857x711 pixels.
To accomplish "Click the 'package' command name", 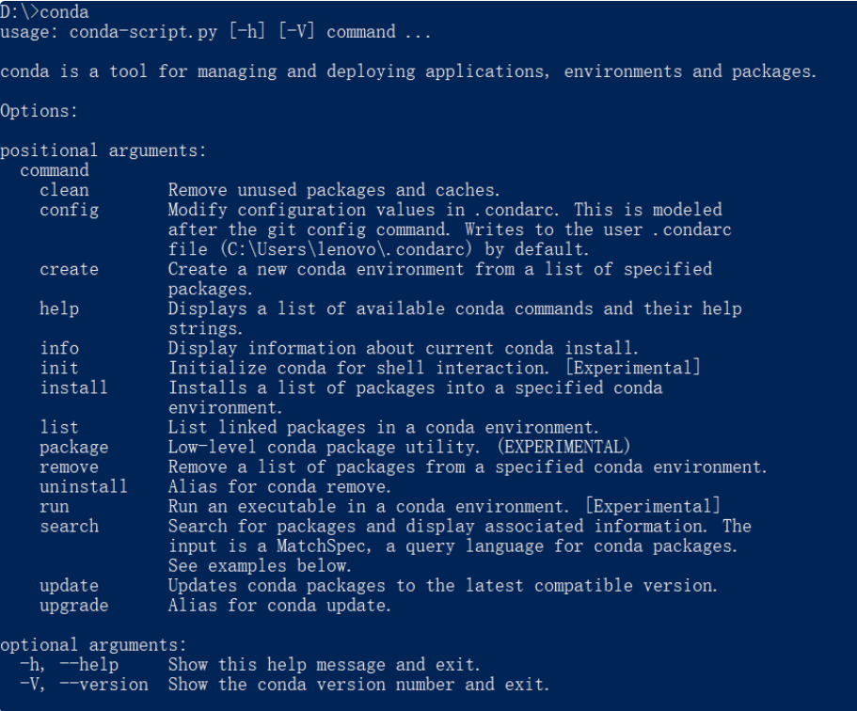I will (x=73, y=448).
